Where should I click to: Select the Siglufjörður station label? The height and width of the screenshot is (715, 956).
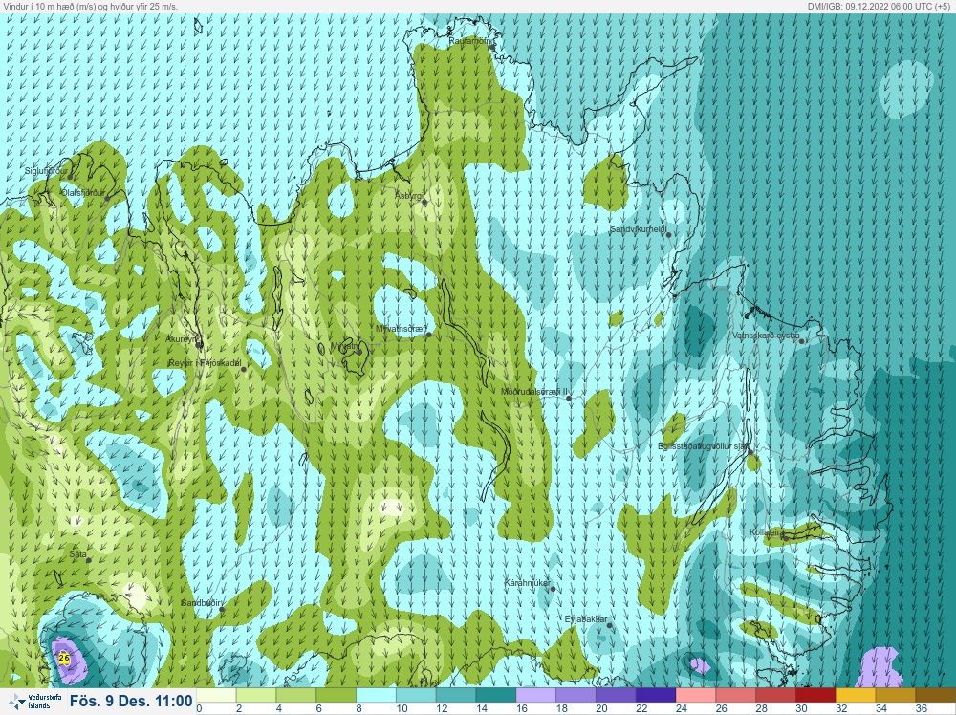(46, 171)
